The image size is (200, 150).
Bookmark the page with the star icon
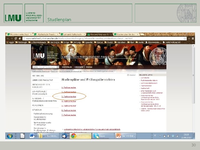(185, 38)
